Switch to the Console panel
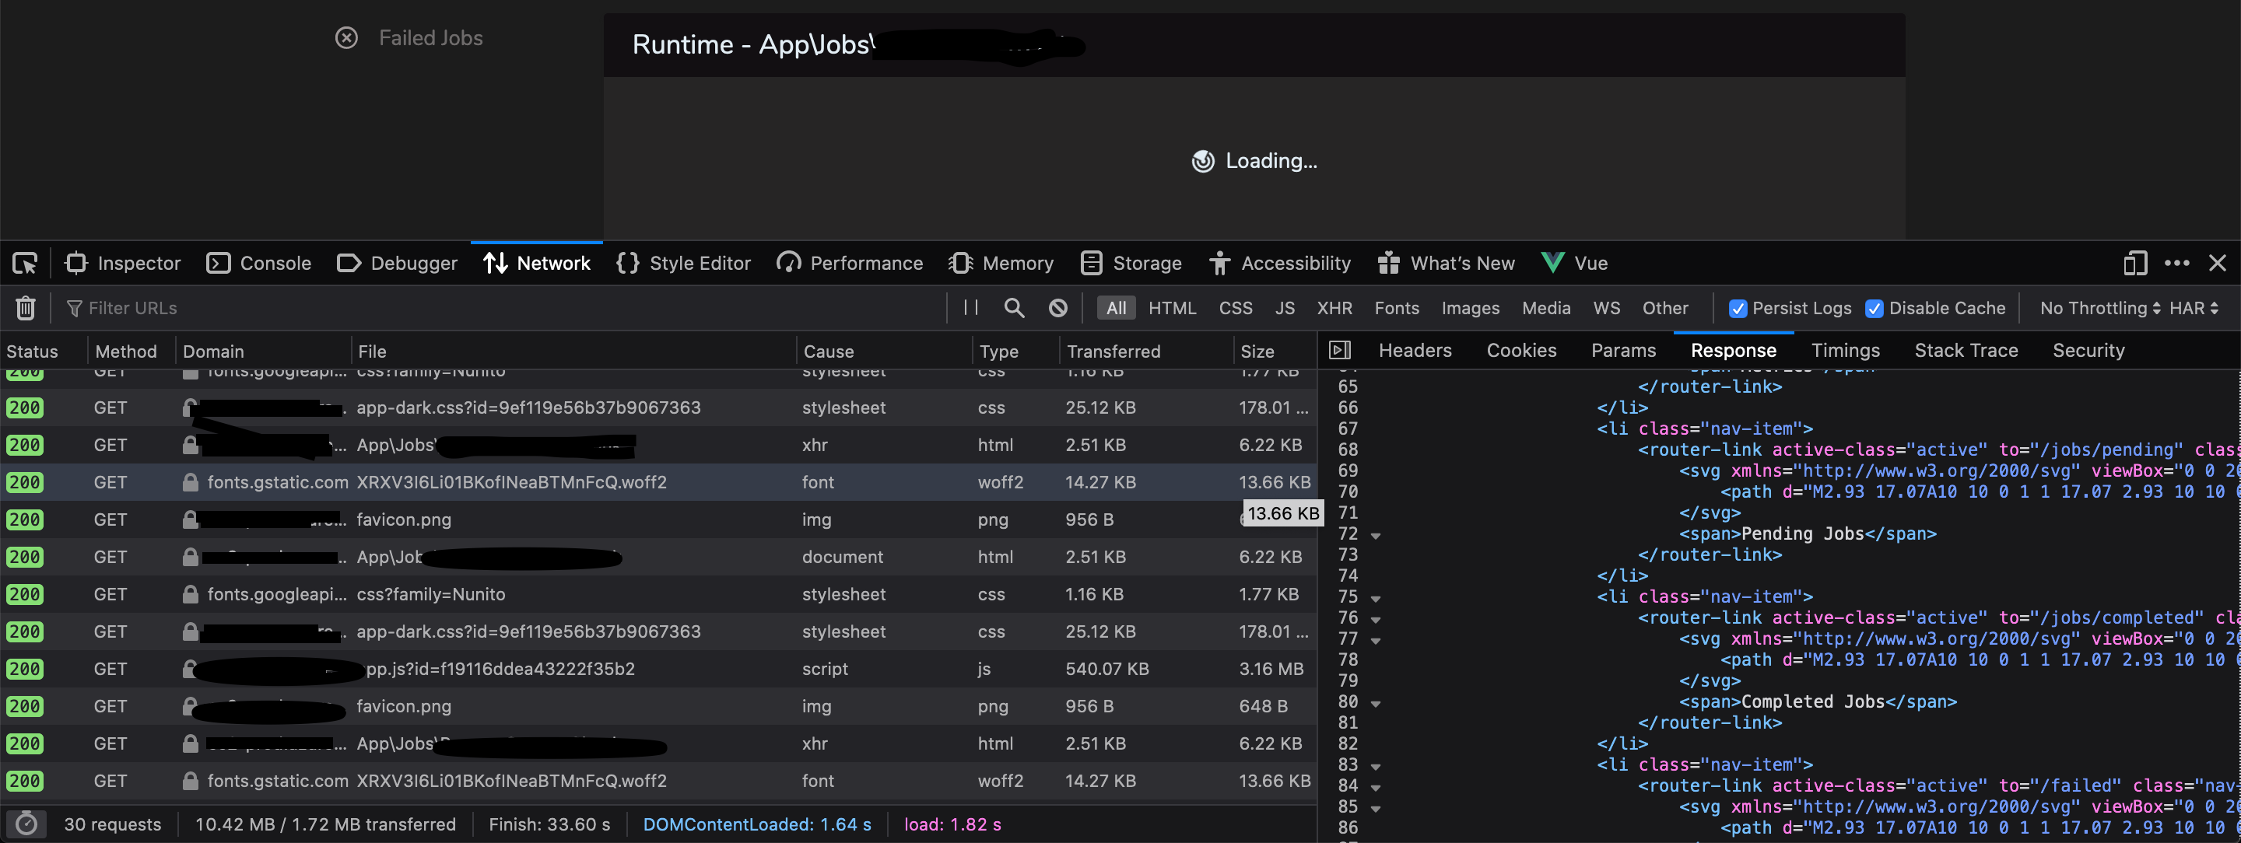 click(259, 264)
